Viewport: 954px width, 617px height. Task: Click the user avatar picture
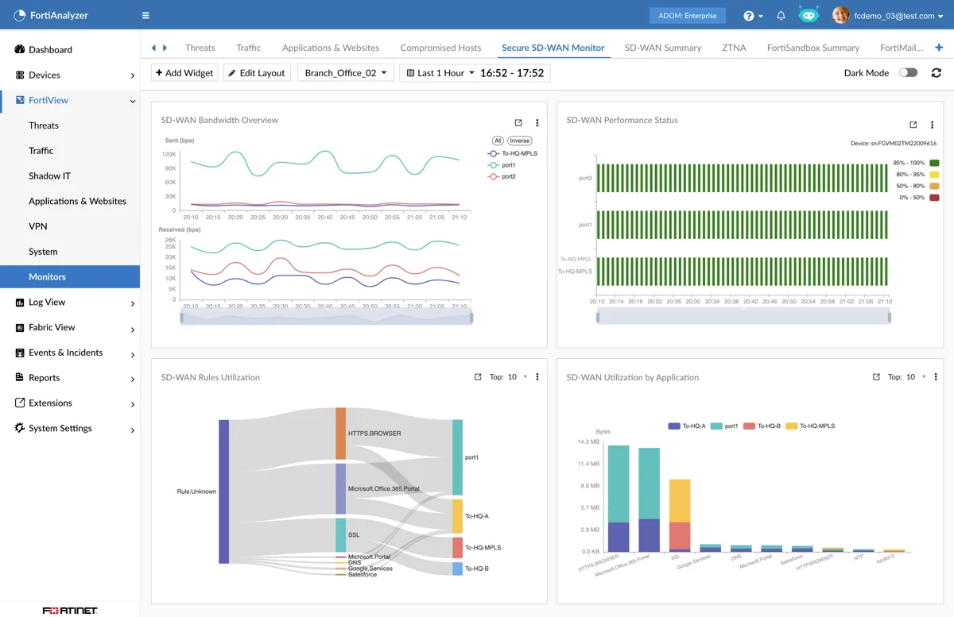click(840, 15)
